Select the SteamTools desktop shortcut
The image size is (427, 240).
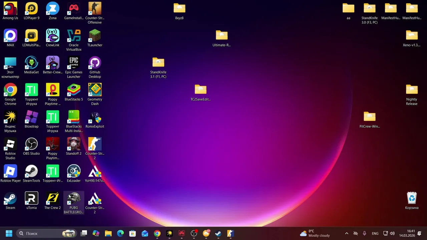(x=31, y=174)
